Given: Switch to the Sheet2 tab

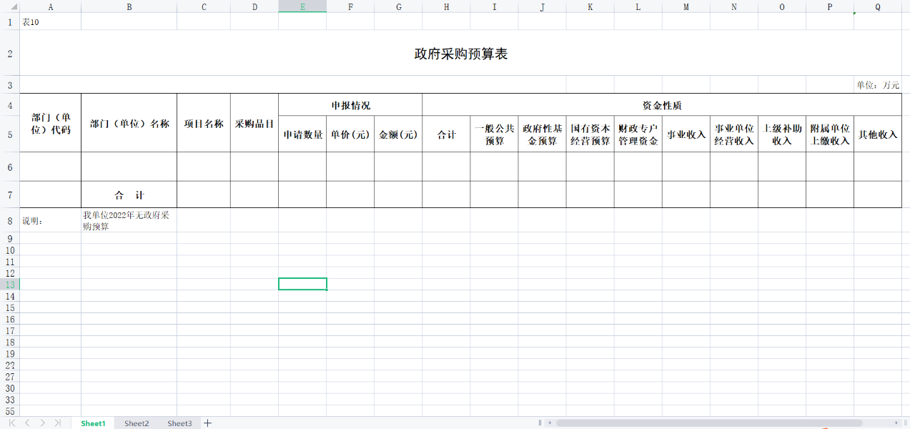Looking at the screenshot, I should point(136,423).
